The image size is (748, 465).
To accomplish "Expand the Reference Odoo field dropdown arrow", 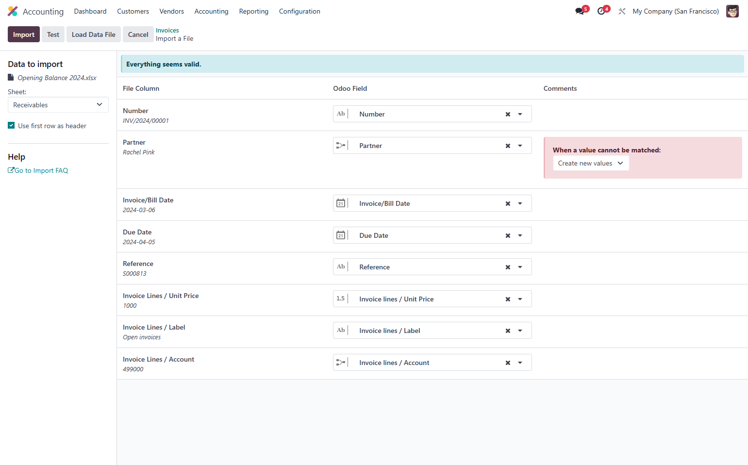I will 520,267.
